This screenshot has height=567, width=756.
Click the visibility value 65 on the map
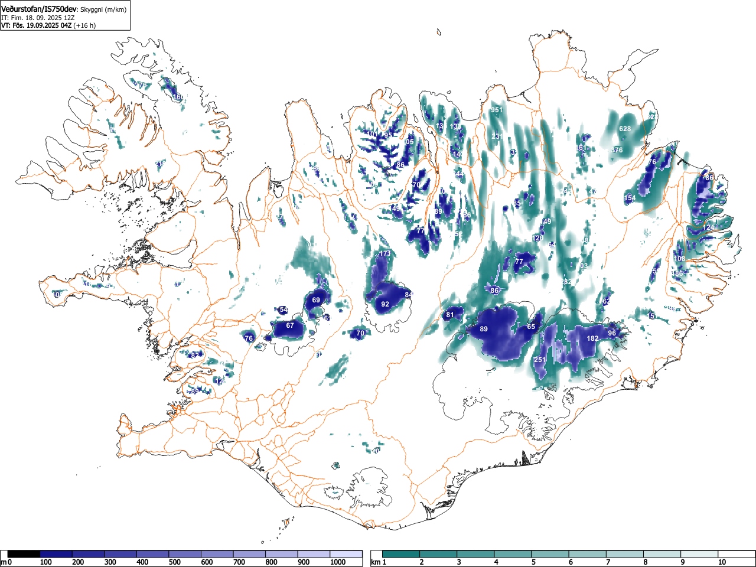[531, 327]
